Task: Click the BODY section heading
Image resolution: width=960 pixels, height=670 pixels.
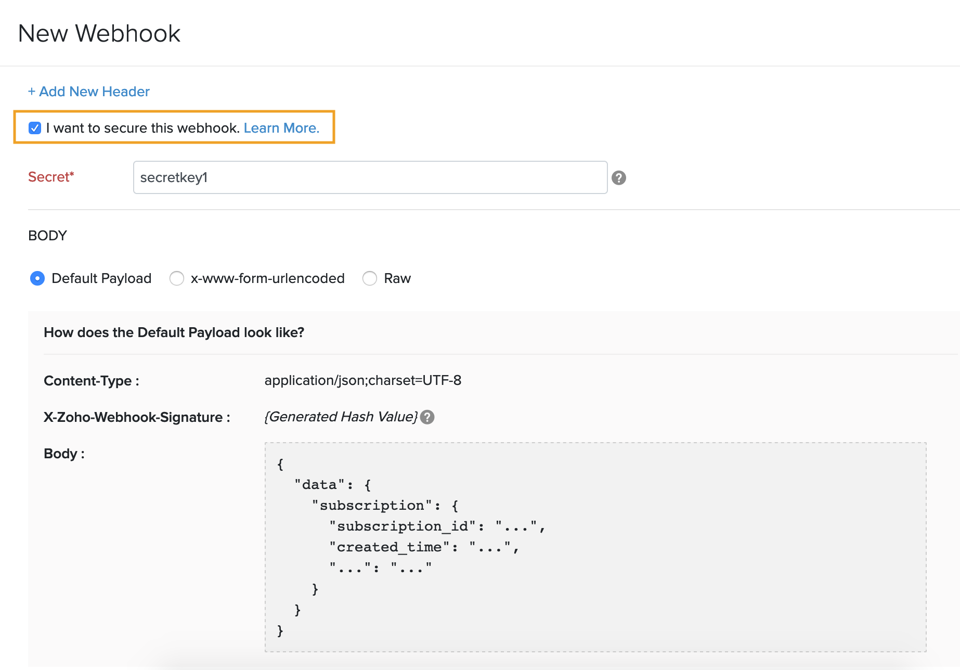Action: [47, 236]
